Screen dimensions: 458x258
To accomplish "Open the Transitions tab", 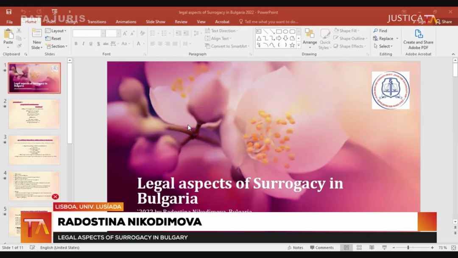I will 97,22.
